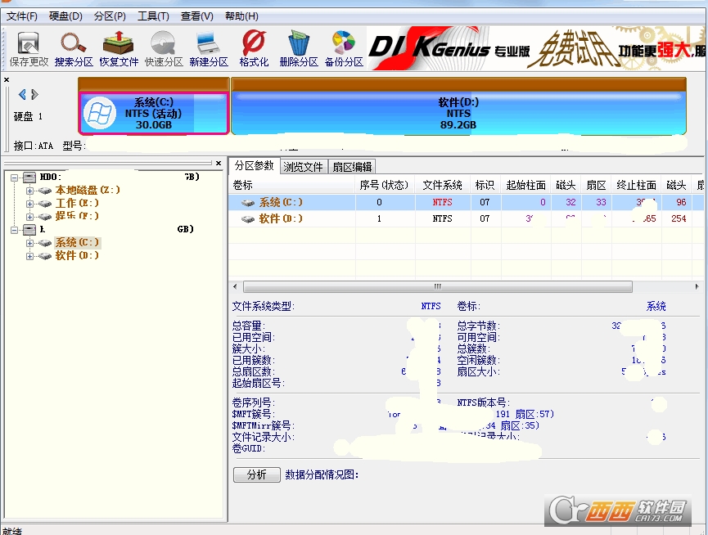The height and width of the screenshot is (535, 708).
Task: Close the disk map panel with the X
Action: [7, 80]
